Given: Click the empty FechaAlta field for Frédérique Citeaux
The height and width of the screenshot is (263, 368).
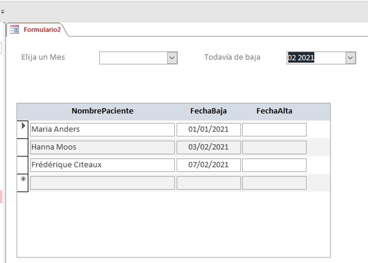Looking at the screenshot, I should tap(274, 165).
